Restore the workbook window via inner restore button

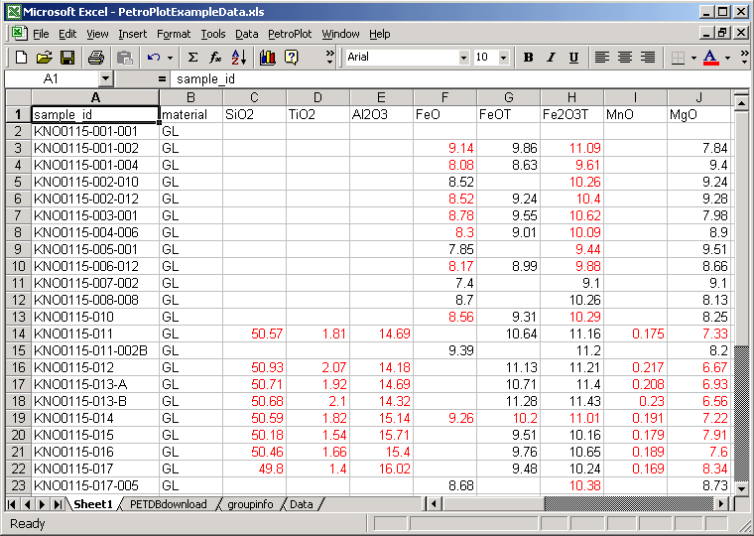click(722, 33)
